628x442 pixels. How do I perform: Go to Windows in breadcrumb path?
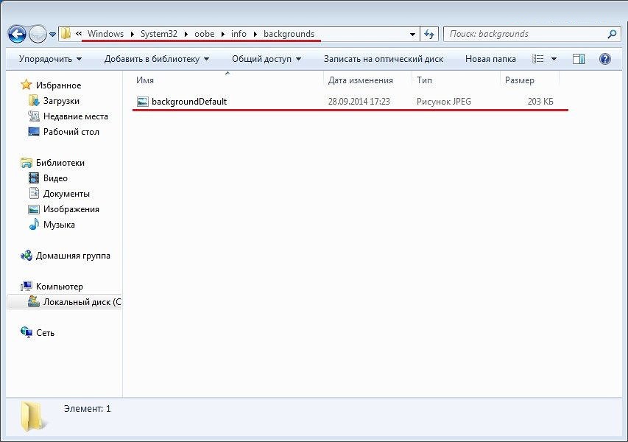coord(106,34)
